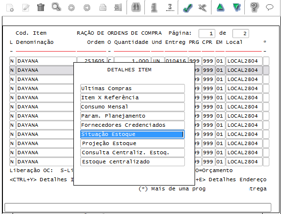Click the binoculars find icon
This screenshot has width=281, height=214.
point(136,8)
